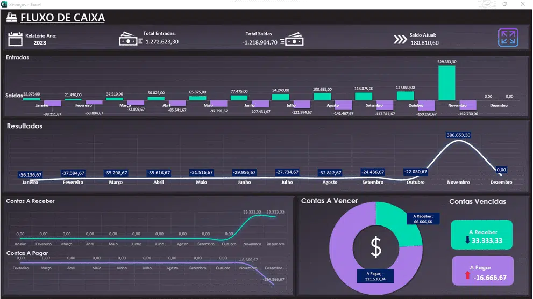533x299 pixels.
Task: Click the calendar icon next to Relatório Ano
Action: pos(16,39)
